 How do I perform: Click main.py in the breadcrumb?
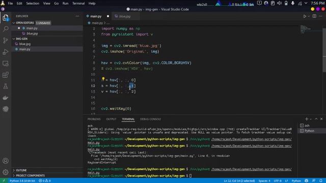pos(97,23)
